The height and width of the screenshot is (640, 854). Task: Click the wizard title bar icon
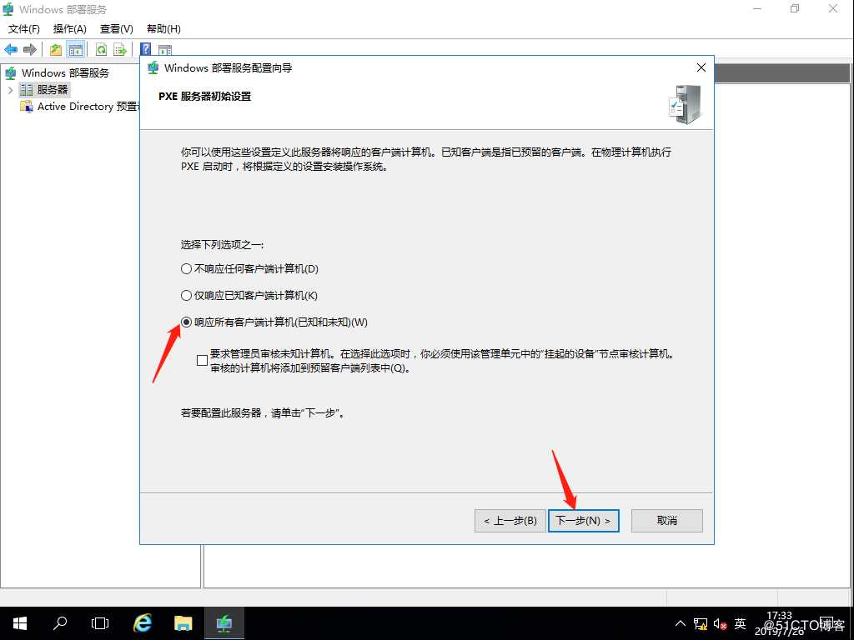153,68
